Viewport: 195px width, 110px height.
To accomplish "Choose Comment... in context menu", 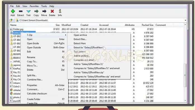I will 33,90.
